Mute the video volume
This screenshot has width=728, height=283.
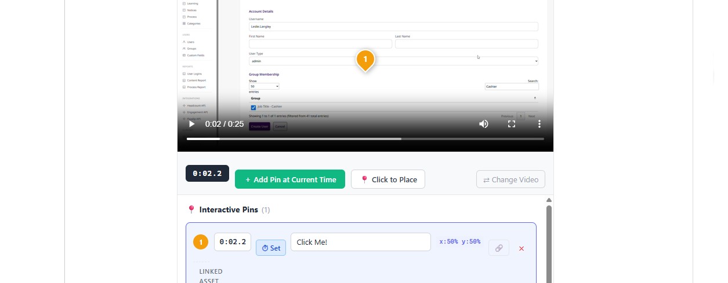483,124
